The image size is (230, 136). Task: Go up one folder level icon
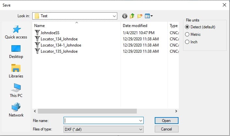pos(132,16)
